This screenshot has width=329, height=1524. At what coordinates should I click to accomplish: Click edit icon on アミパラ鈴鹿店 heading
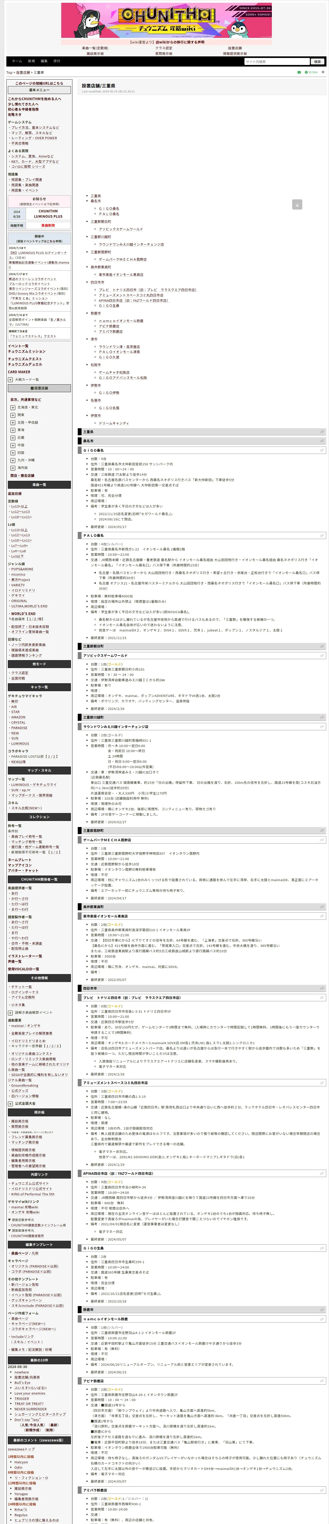[322, 1490]
